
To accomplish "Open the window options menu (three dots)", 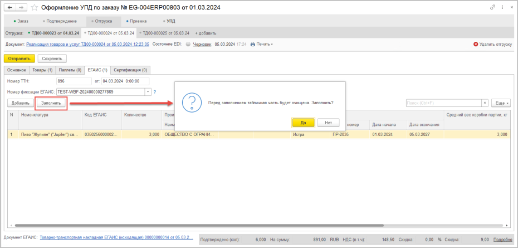I will point(501,7).
